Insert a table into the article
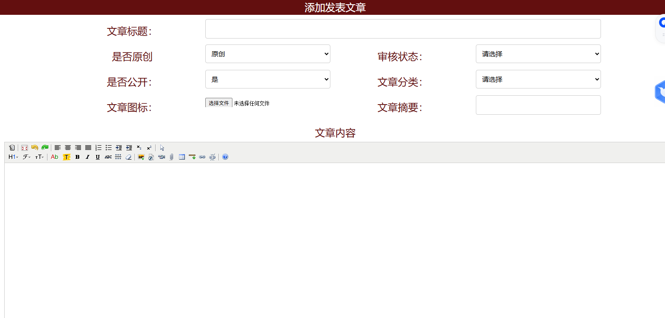This screenshot has height=318, width=665. point(182,157)
